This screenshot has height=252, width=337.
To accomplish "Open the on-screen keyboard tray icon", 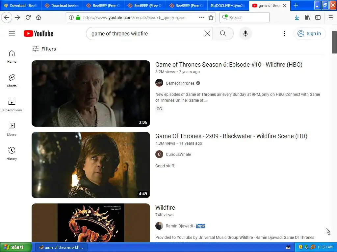I will click(x=288, y=247).
